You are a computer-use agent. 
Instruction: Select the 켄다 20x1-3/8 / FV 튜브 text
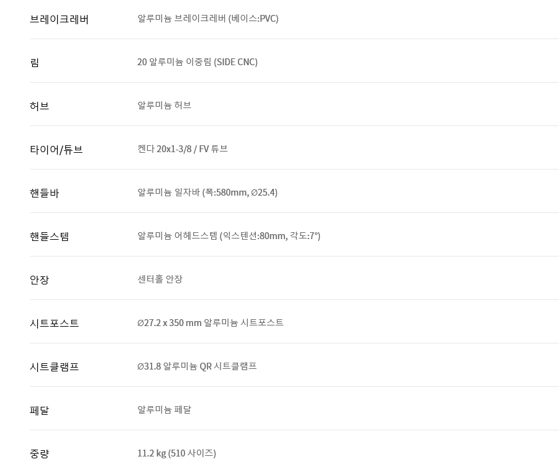click(182, 149)
